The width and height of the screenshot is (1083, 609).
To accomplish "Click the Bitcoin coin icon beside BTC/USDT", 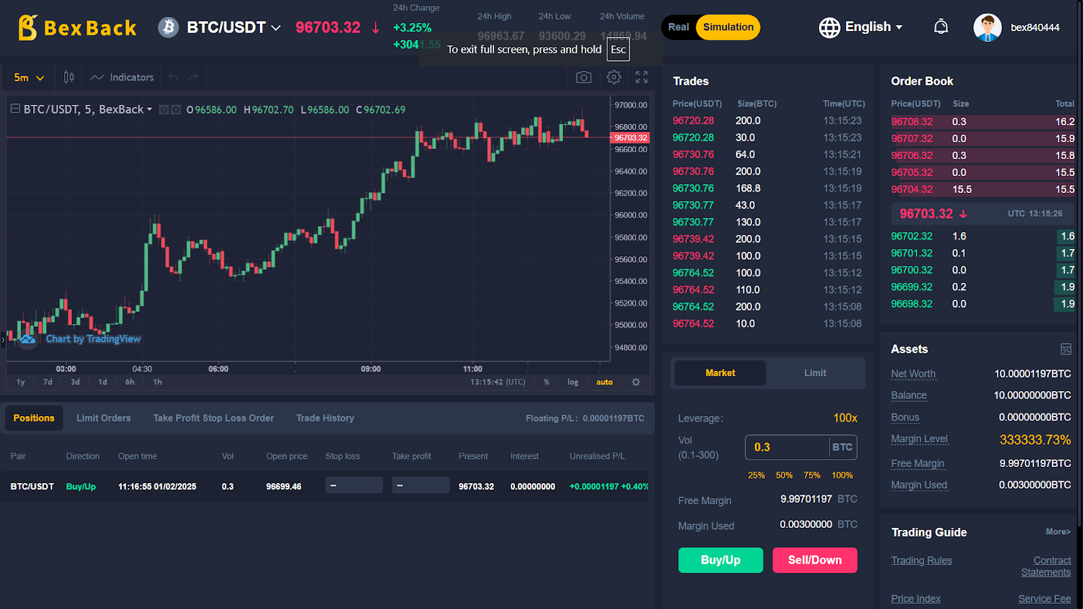I will 169,27.
